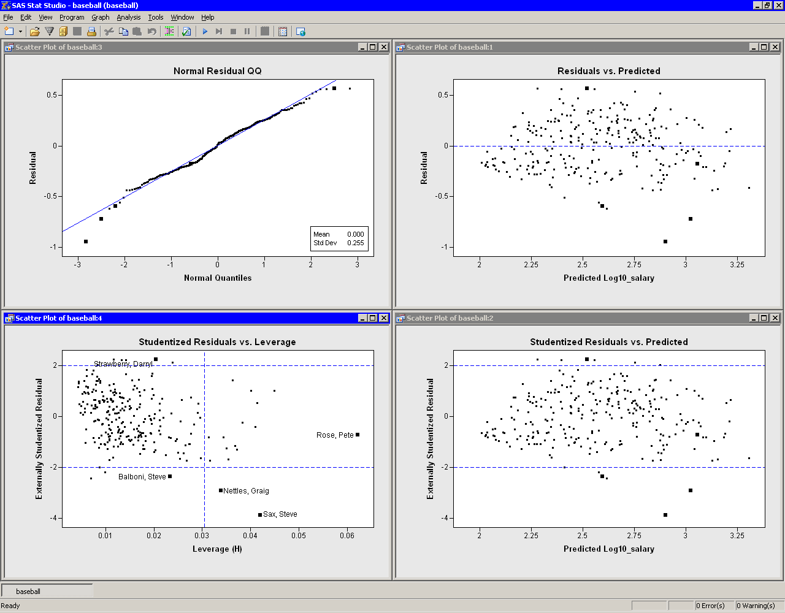Click the green-magenta data selection icon
The image size is (785, 613).
(169, 31)
